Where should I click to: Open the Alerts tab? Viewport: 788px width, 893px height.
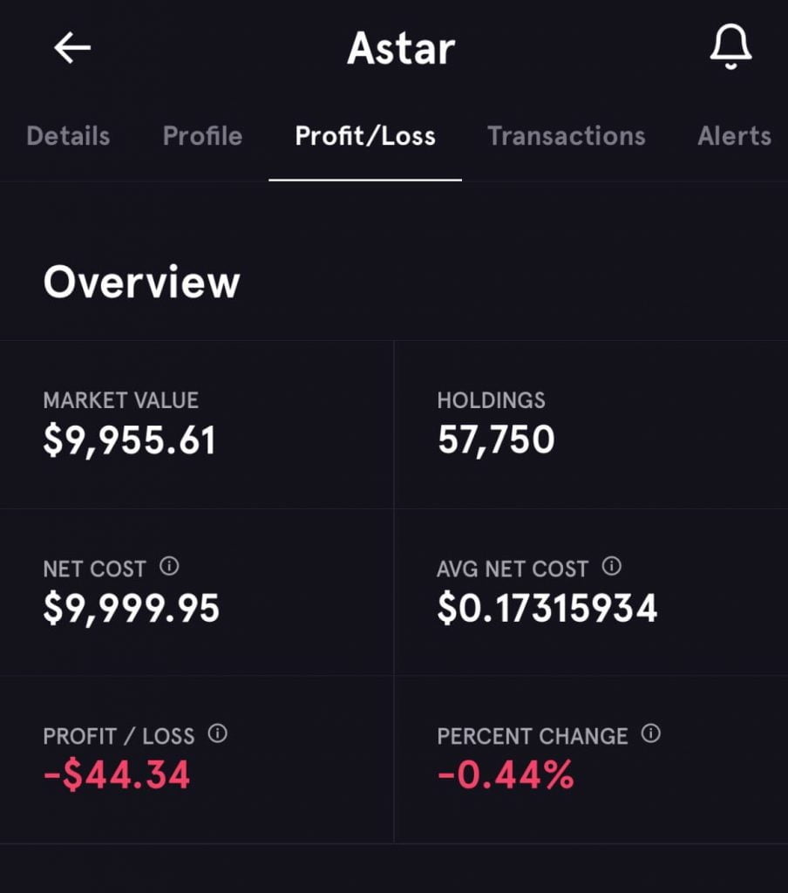(734, 136)
